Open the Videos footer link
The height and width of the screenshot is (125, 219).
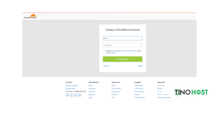[x=137, y=94]
